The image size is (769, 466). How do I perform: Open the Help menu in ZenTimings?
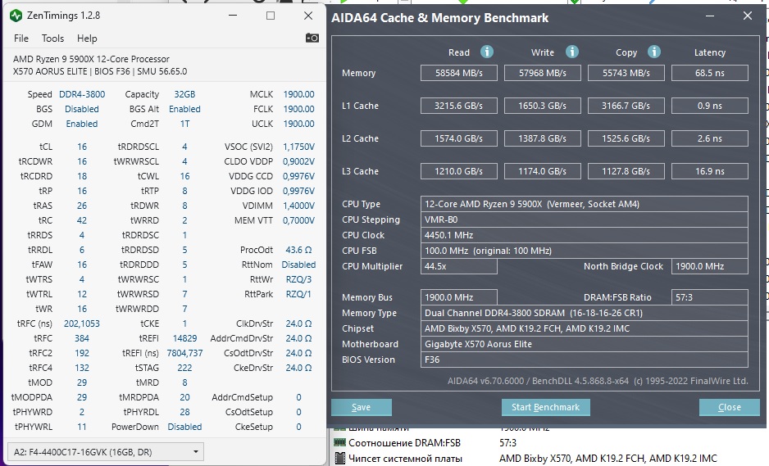[87, 38]
